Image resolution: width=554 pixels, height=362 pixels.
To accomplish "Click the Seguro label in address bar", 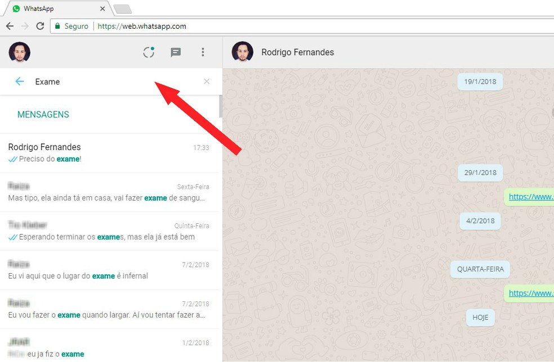I will (x=77, y=26).
